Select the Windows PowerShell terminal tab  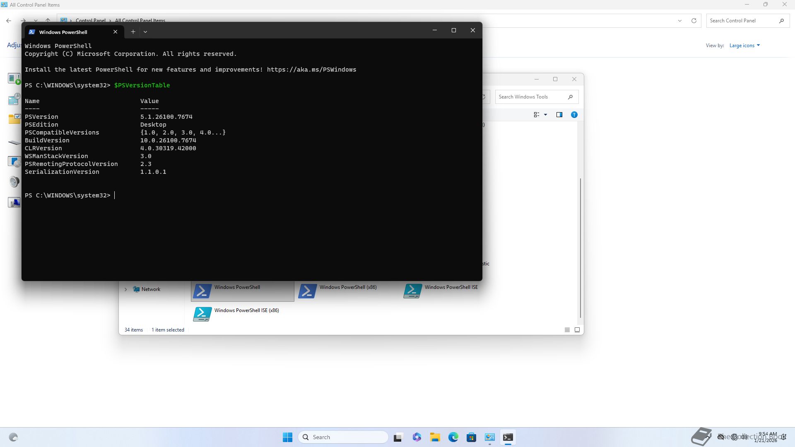coord(63,32)
